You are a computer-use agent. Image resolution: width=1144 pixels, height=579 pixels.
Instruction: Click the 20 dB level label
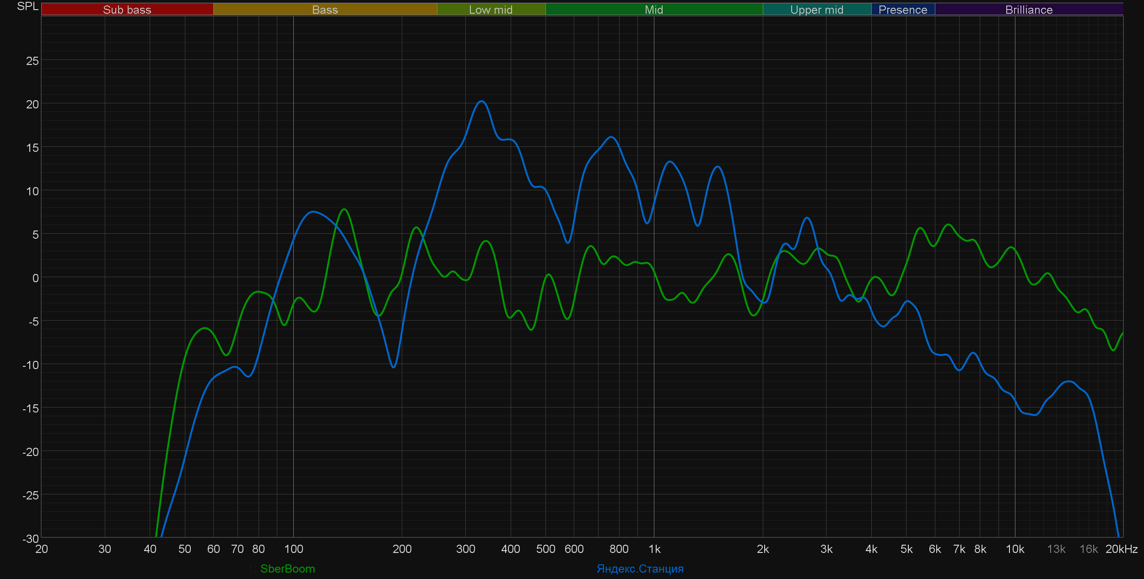coord(32,104)
